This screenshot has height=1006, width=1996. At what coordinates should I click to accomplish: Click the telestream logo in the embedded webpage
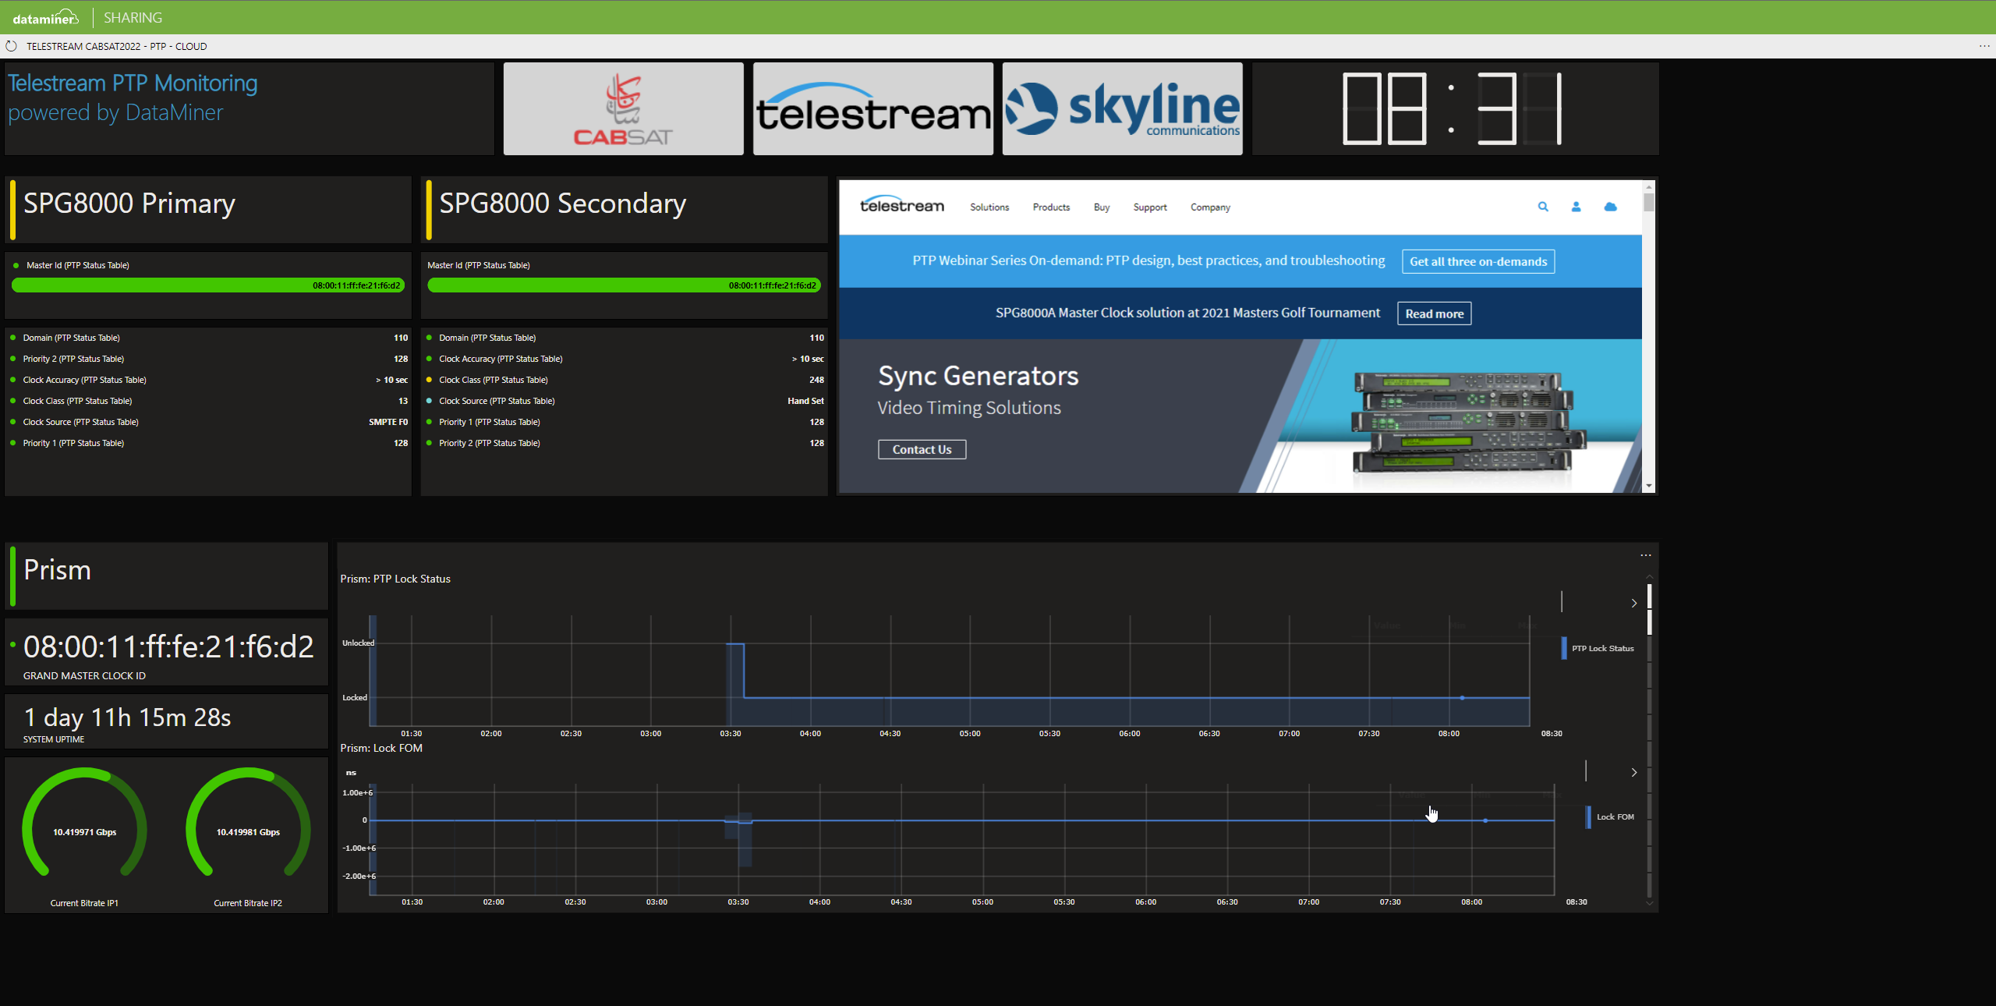click(901, 205)
